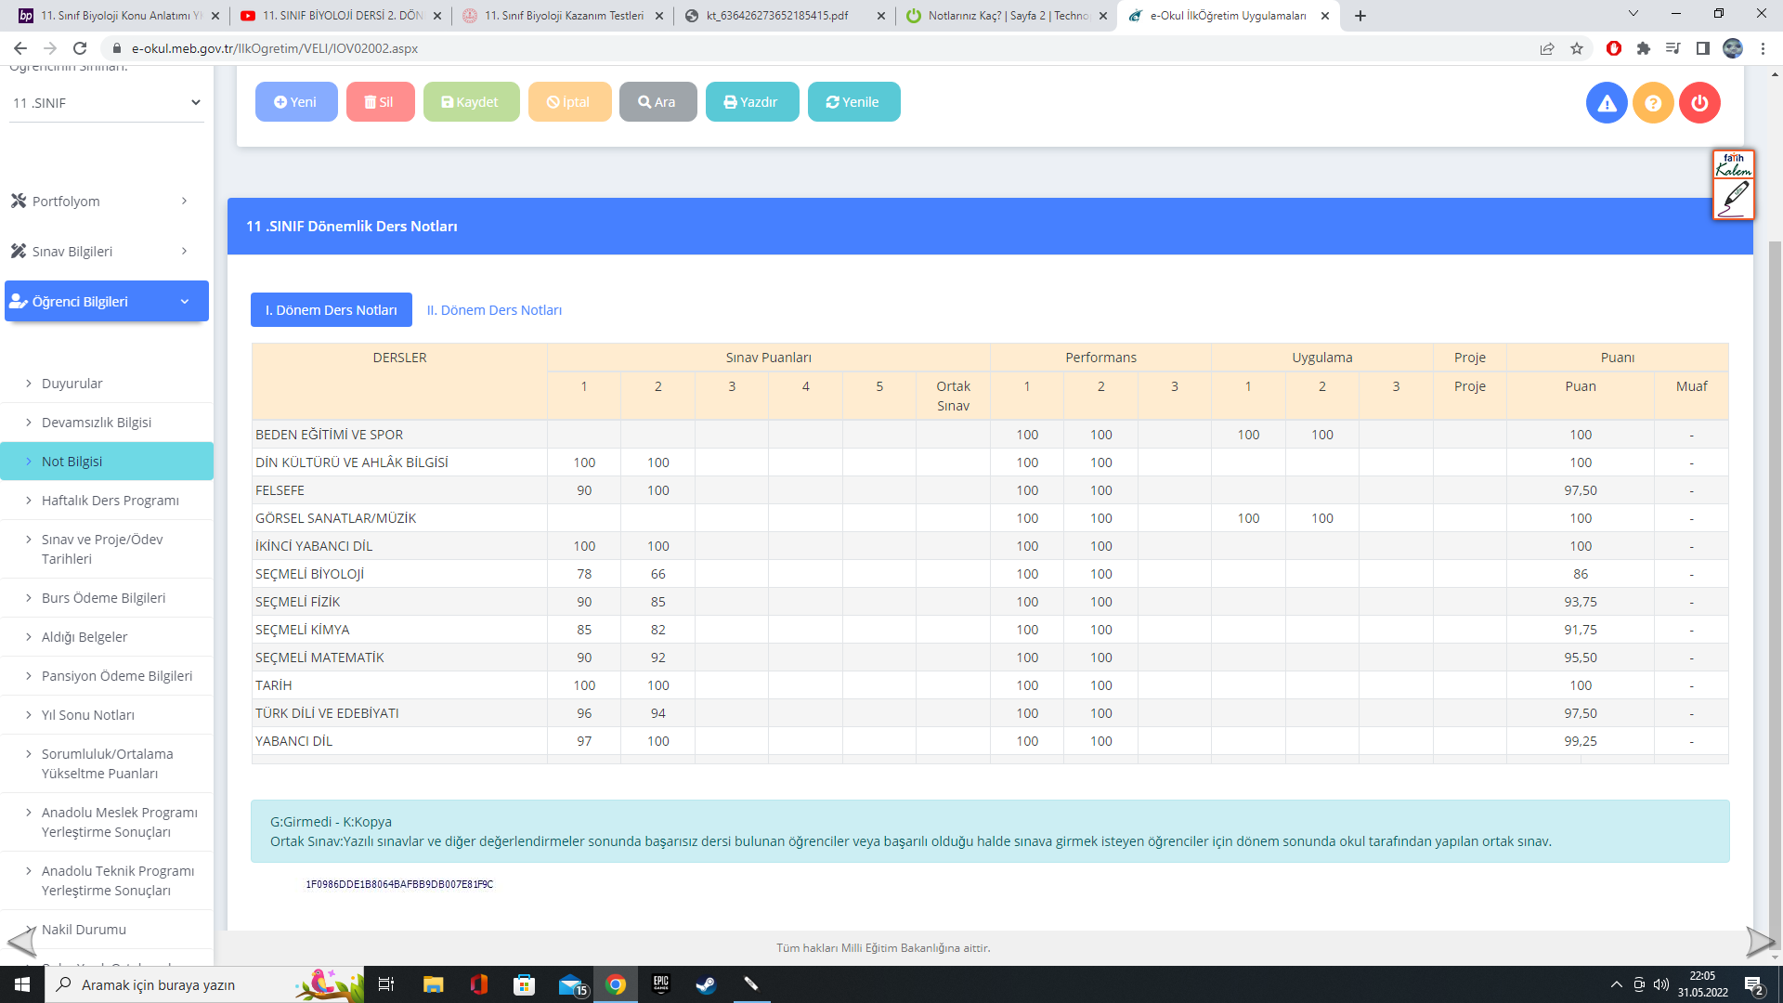
Task: Open the orange help question icon
Action: [1653, 103]
